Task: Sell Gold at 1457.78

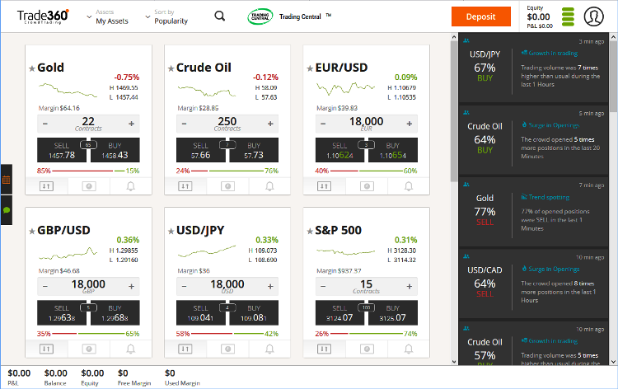Action: coord(62,150)
